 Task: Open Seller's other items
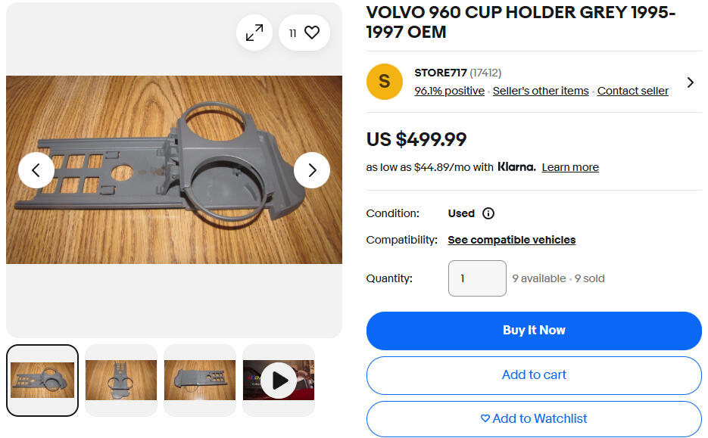click(541, 91)
